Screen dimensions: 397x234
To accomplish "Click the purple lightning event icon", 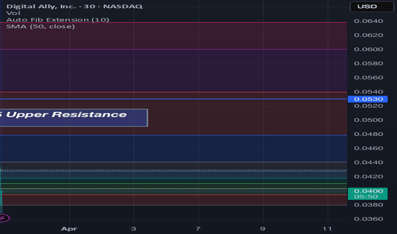I will pos(3,218).
